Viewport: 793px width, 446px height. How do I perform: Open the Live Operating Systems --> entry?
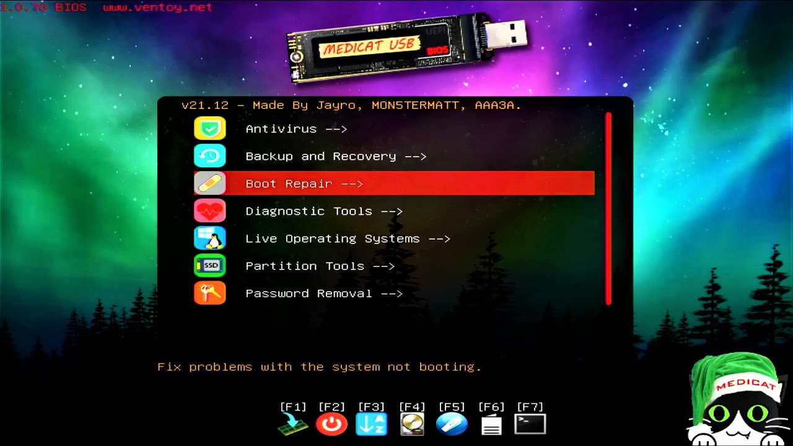[394, 238]
